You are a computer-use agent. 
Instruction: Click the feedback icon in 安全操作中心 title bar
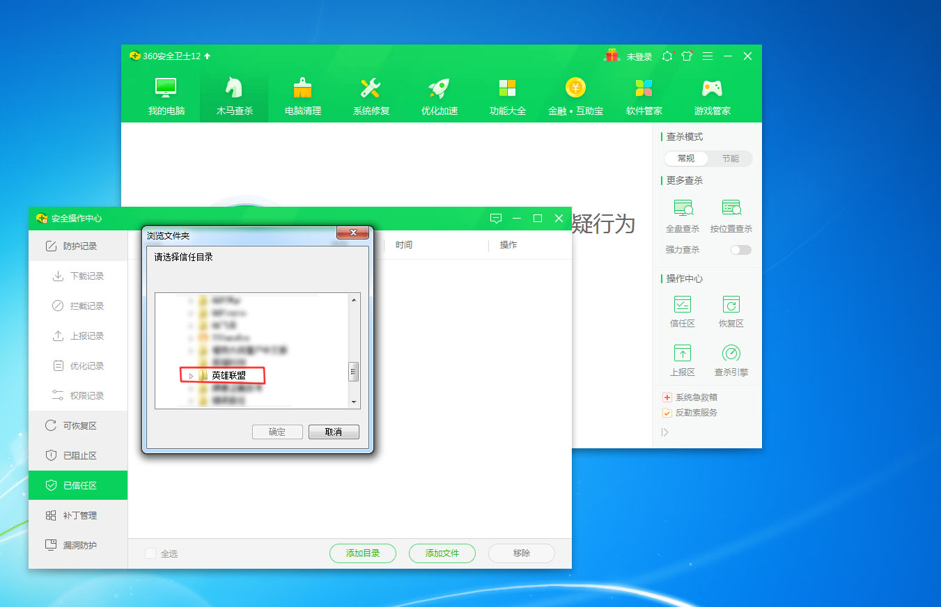(x=496, y=218)
